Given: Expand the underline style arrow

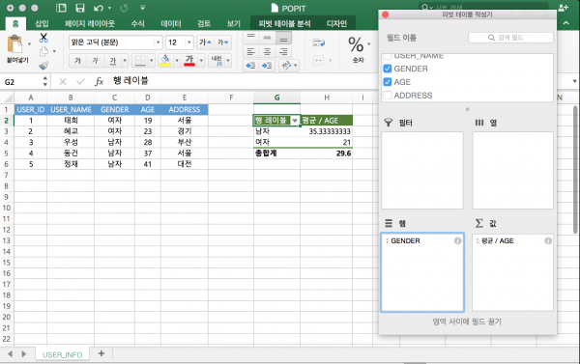Looking at the screenshot, I should [x=125, y=61].
